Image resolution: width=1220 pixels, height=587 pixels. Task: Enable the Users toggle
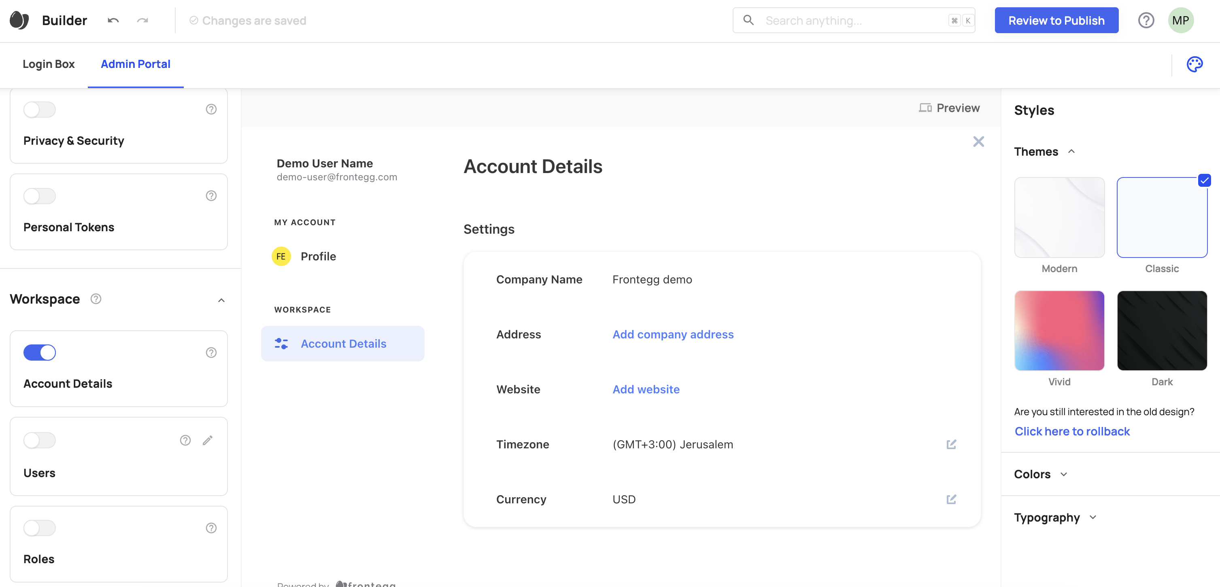tap(40, 440)
